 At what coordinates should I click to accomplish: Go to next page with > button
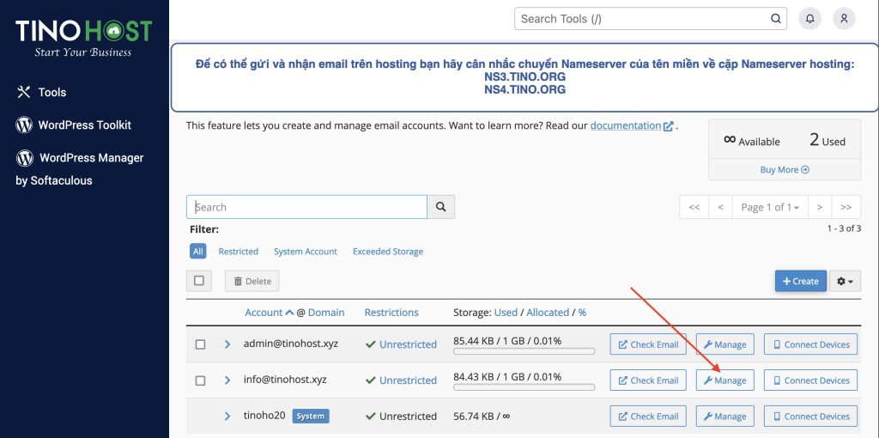(820, 207)
